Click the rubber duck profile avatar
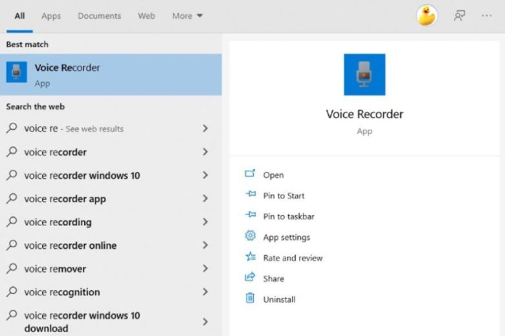 tap(427, 16)
